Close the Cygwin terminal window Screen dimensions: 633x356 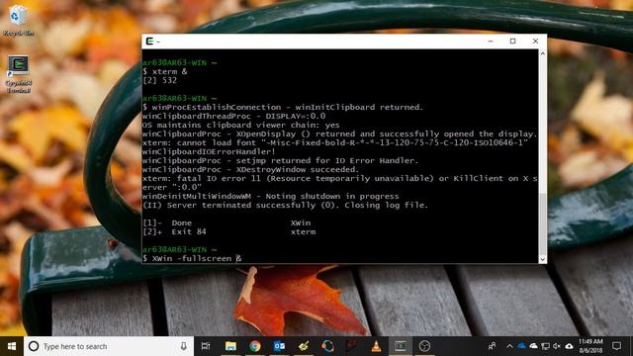pos(535,42)
